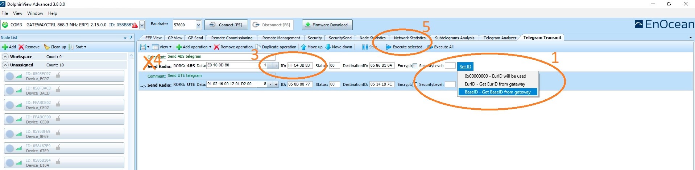Pin the Node List panel
Screen dimensions: 695x170
click(x=131, y=38)
